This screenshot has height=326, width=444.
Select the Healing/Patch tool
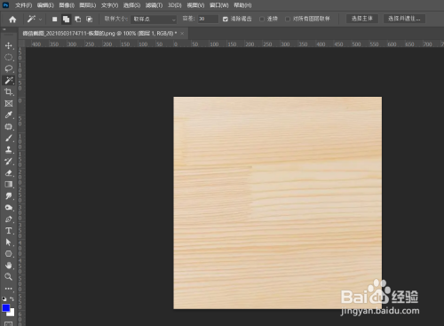pyautogui.click(x=9, y=126)
